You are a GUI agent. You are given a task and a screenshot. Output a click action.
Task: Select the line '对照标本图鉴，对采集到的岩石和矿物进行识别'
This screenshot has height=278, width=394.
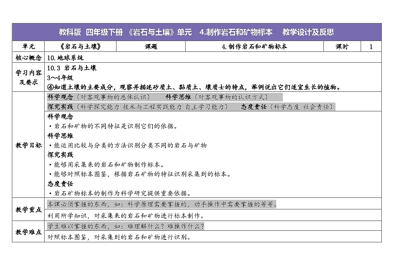tap(119, 237)
